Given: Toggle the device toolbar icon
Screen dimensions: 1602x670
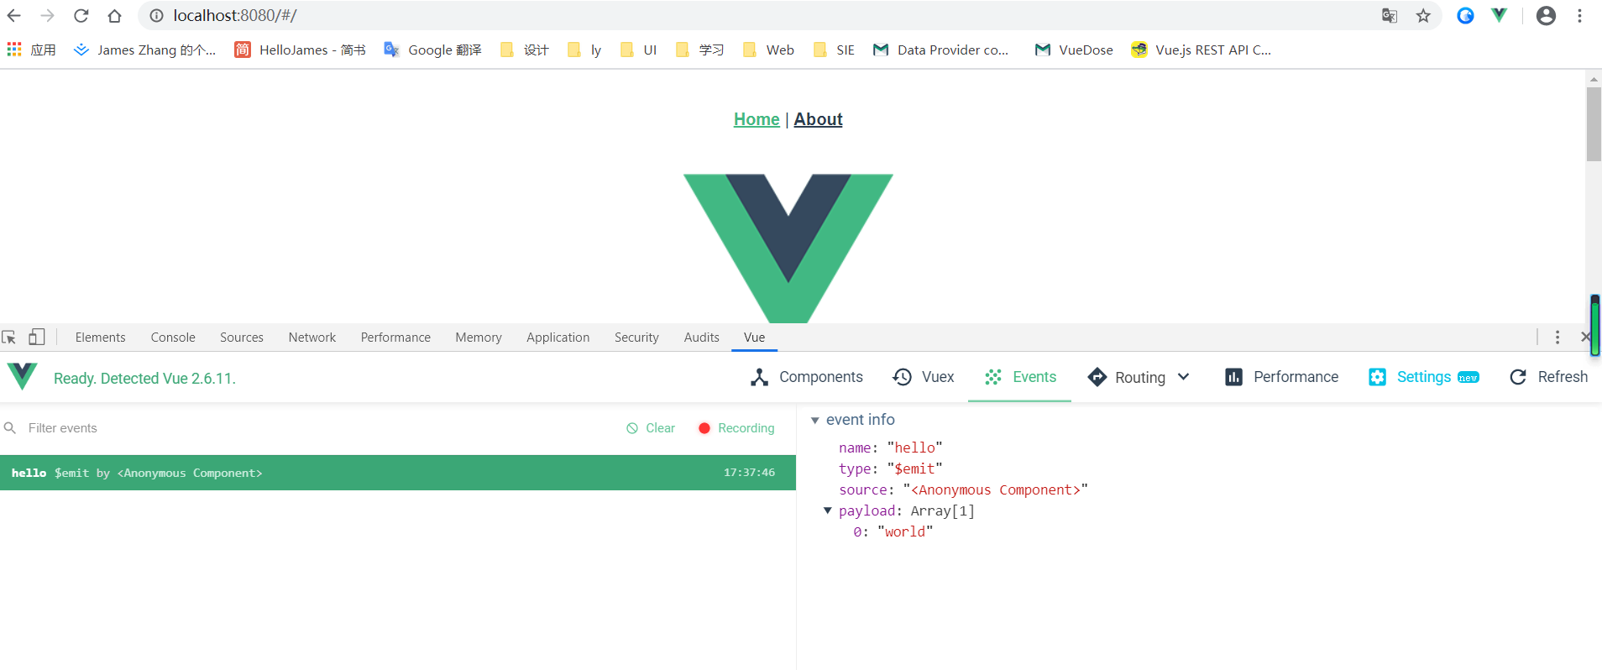Looking at the screenshot, I should coord(36,337).
